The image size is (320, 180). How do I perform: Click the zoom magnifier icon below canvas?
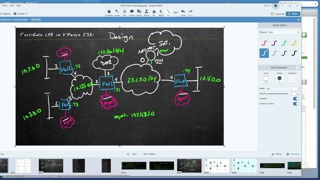[128, 154]
